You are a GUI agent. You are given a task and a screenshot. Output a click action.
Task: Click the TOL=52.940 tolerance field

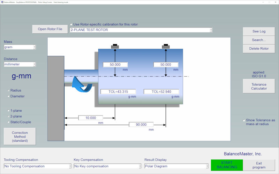[x=161, y=92]
